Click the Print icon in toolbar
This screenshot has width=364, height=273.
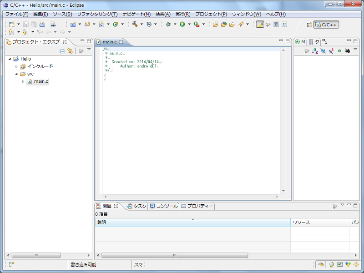(x=42, y=24)
